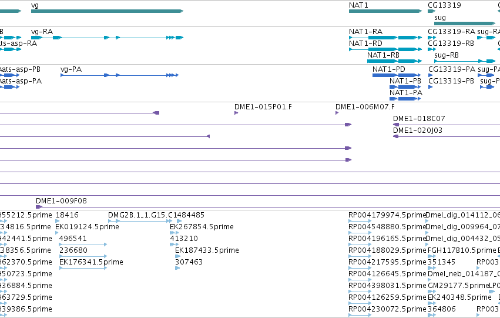Viewport: 500px width, 318px height.
Task: Open the EK240348.5prime EST label
Action: (459, 297)
